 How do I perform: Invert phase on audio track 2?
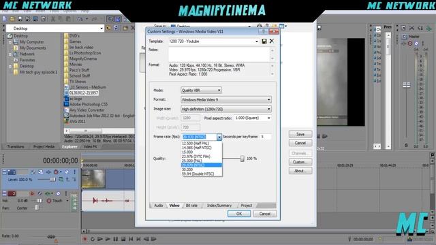click(x=40, y=193)
